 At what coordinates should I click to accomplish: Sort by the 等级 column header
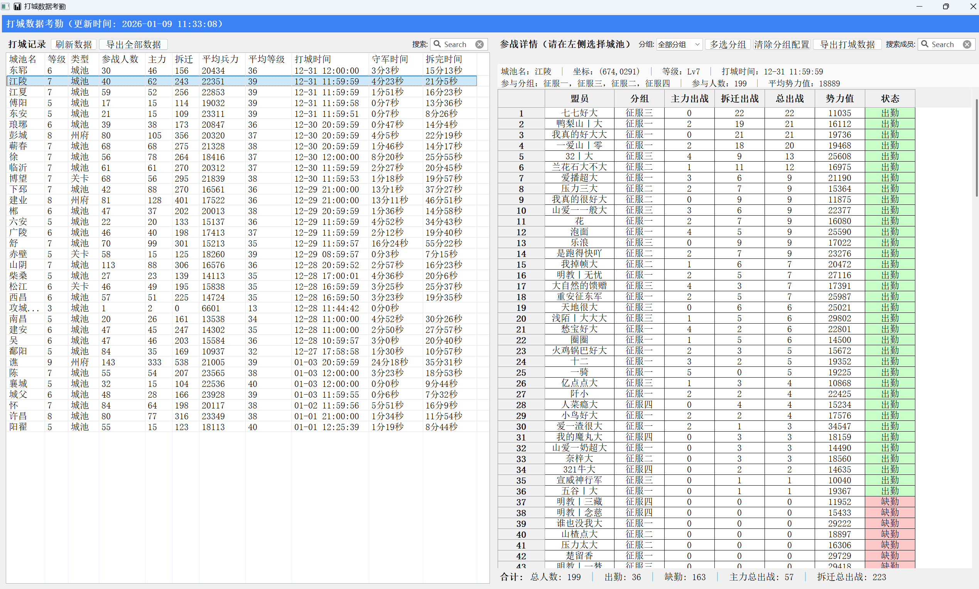(x=56, y=59)
